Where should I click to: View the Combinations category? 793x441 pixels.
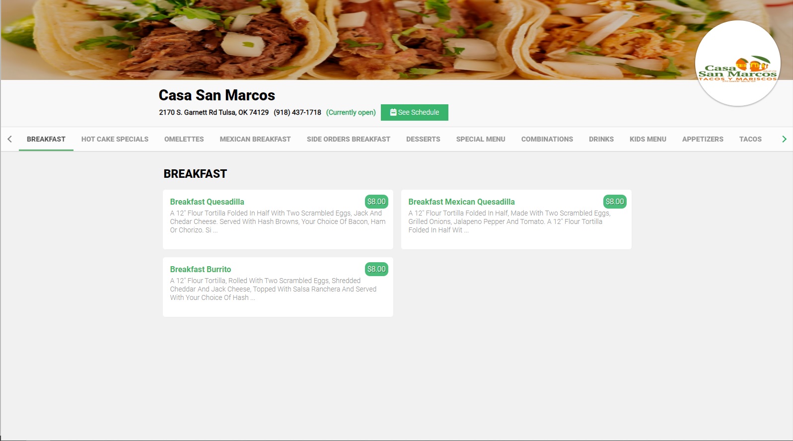click(x=547, y=139)
